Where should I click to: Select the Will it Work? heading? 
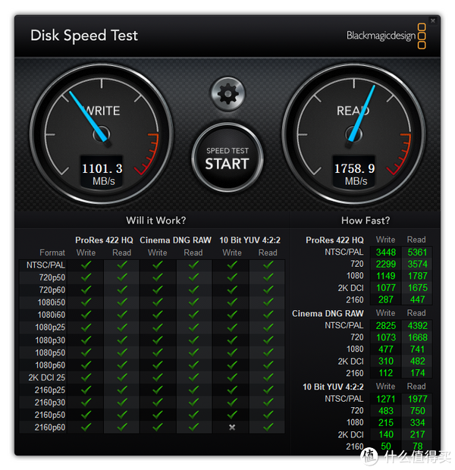point(156,221)
